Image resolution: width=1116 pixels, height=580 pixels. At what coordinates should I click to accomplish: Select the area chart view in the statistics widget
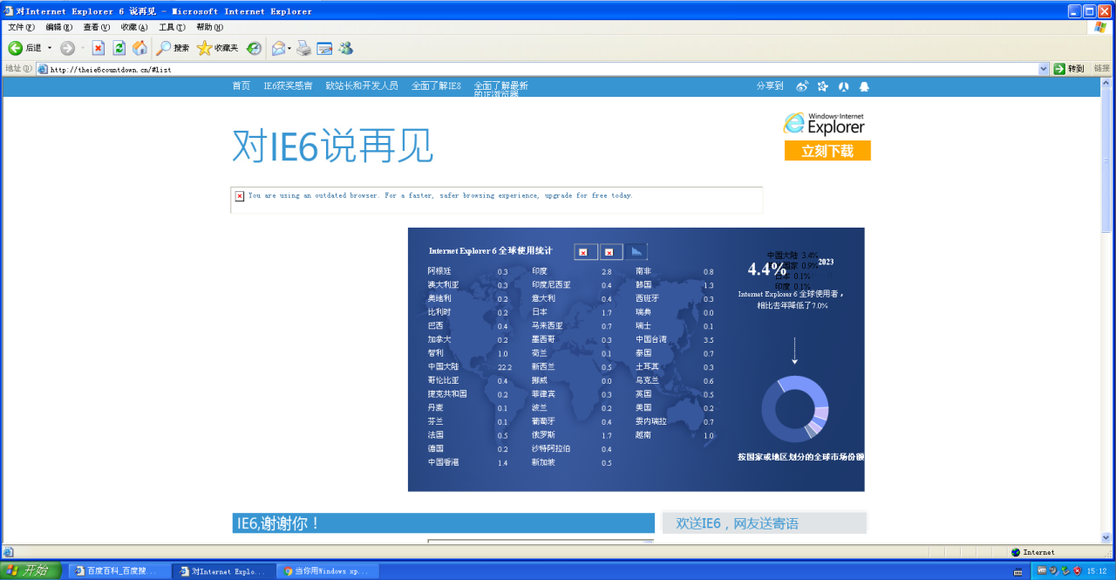tap(636, 251)
